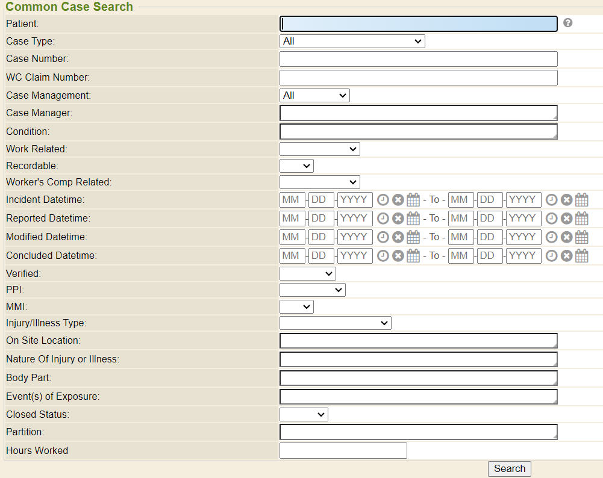Open the Case Management dropdown
Viewport: 603px width, 478px height.
click(x=314, y=95)
